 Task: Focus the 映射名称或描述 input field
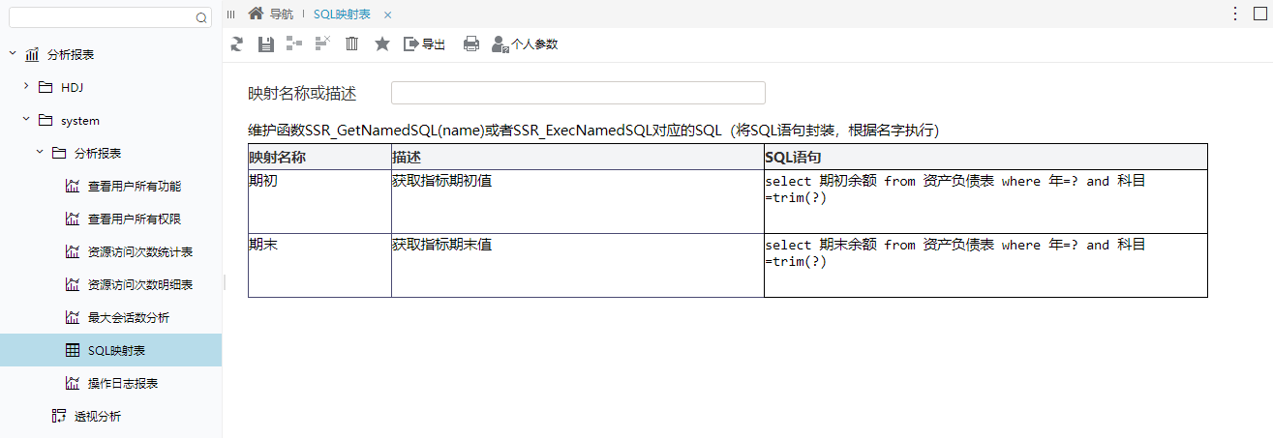click(578, 93)
